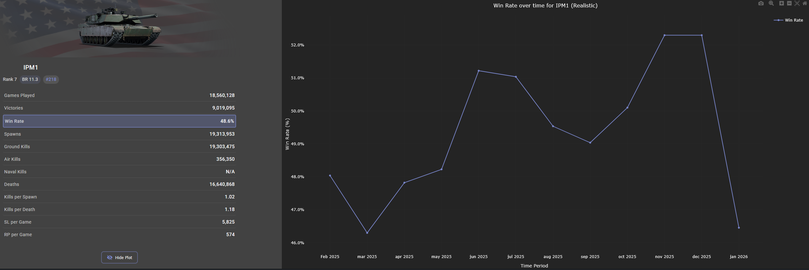Click the Rank 7 label
This screenshot has width=809, height=270.
10,79
